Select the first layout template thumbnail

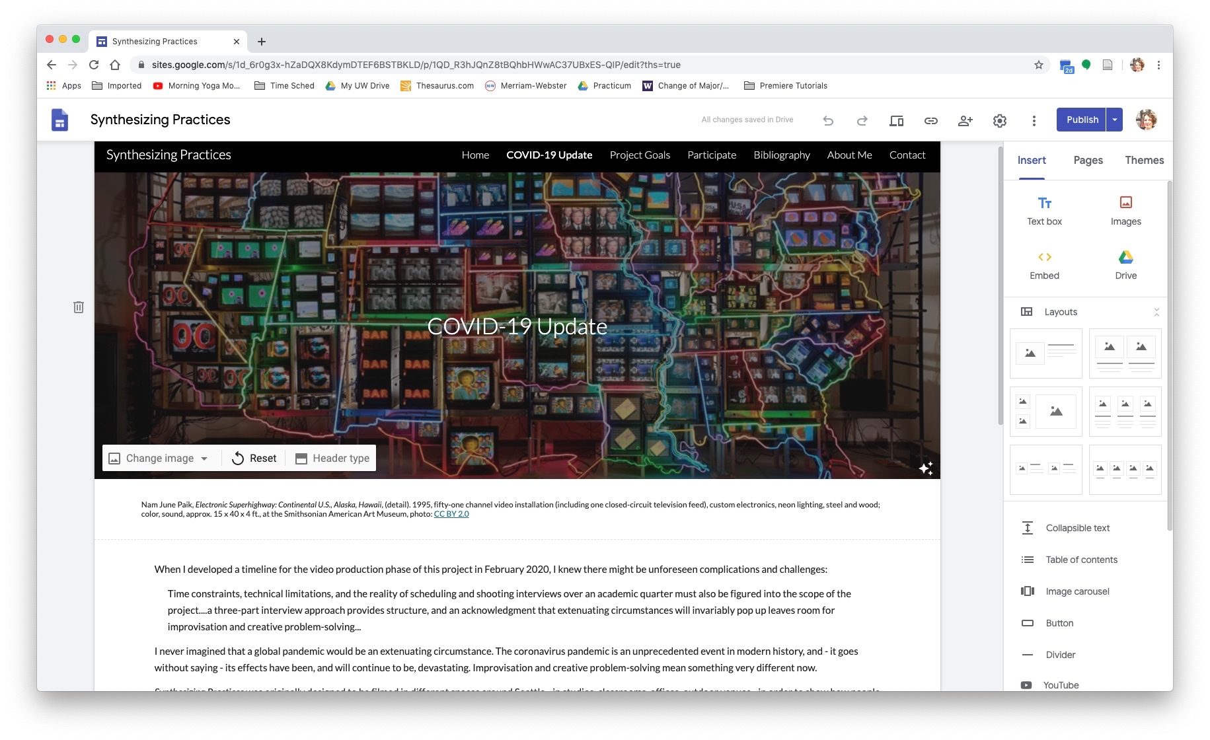coord(1045,353)
